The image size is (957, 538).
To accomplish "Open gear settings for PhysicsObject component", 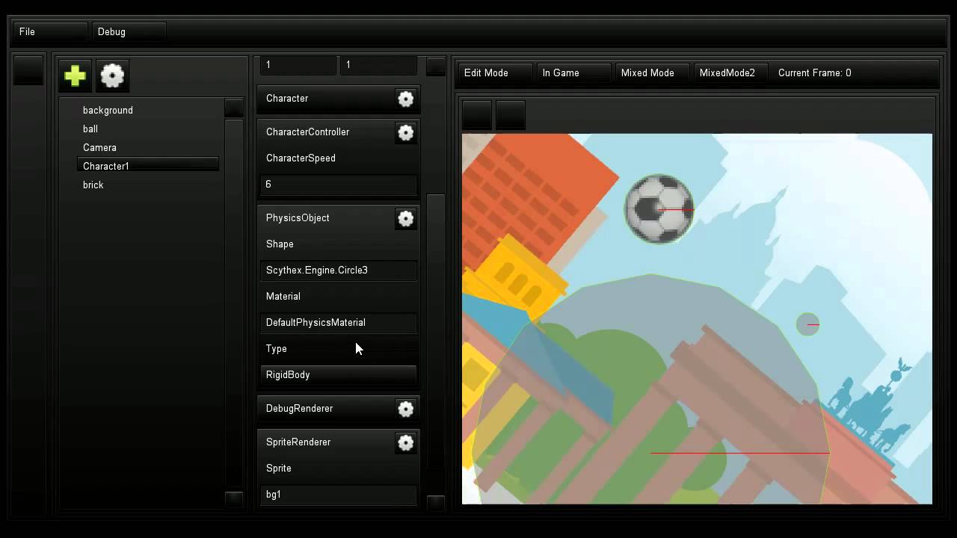I will click(405, 218).
